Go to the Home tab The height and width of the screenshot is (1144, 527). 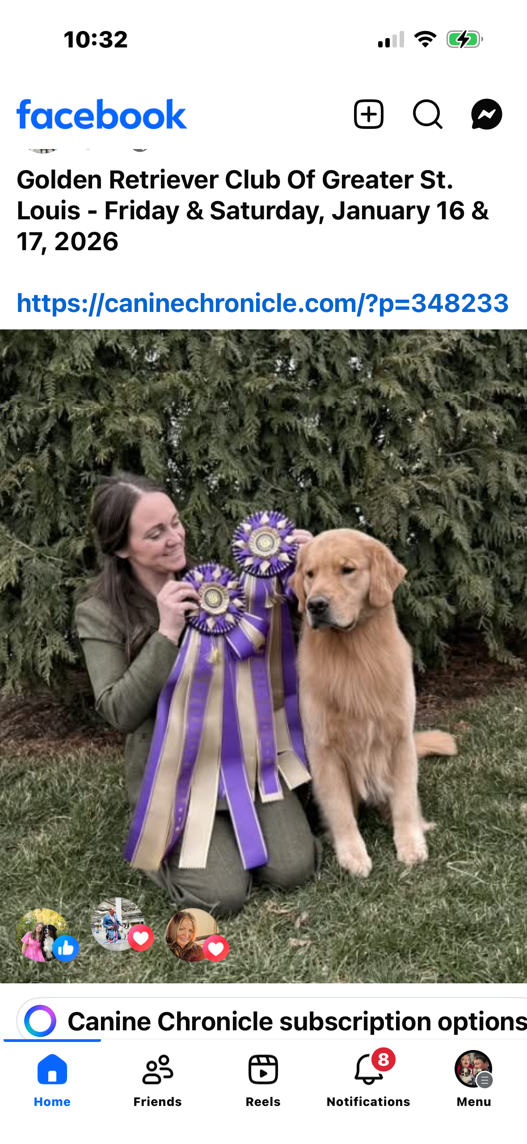(52, 1080)
